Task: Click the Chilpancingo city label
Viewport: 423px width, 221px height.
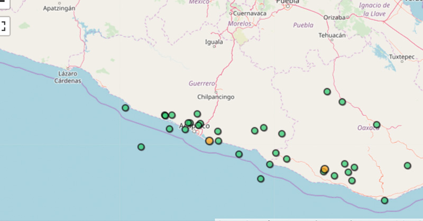Action: point(215,97)
